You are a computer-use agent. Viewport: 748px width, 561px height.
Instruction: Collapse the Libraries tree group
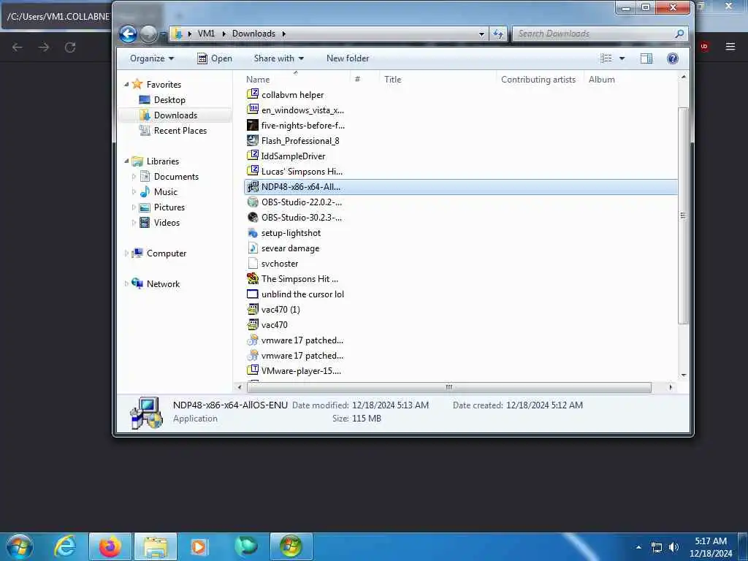pos(126,161)
